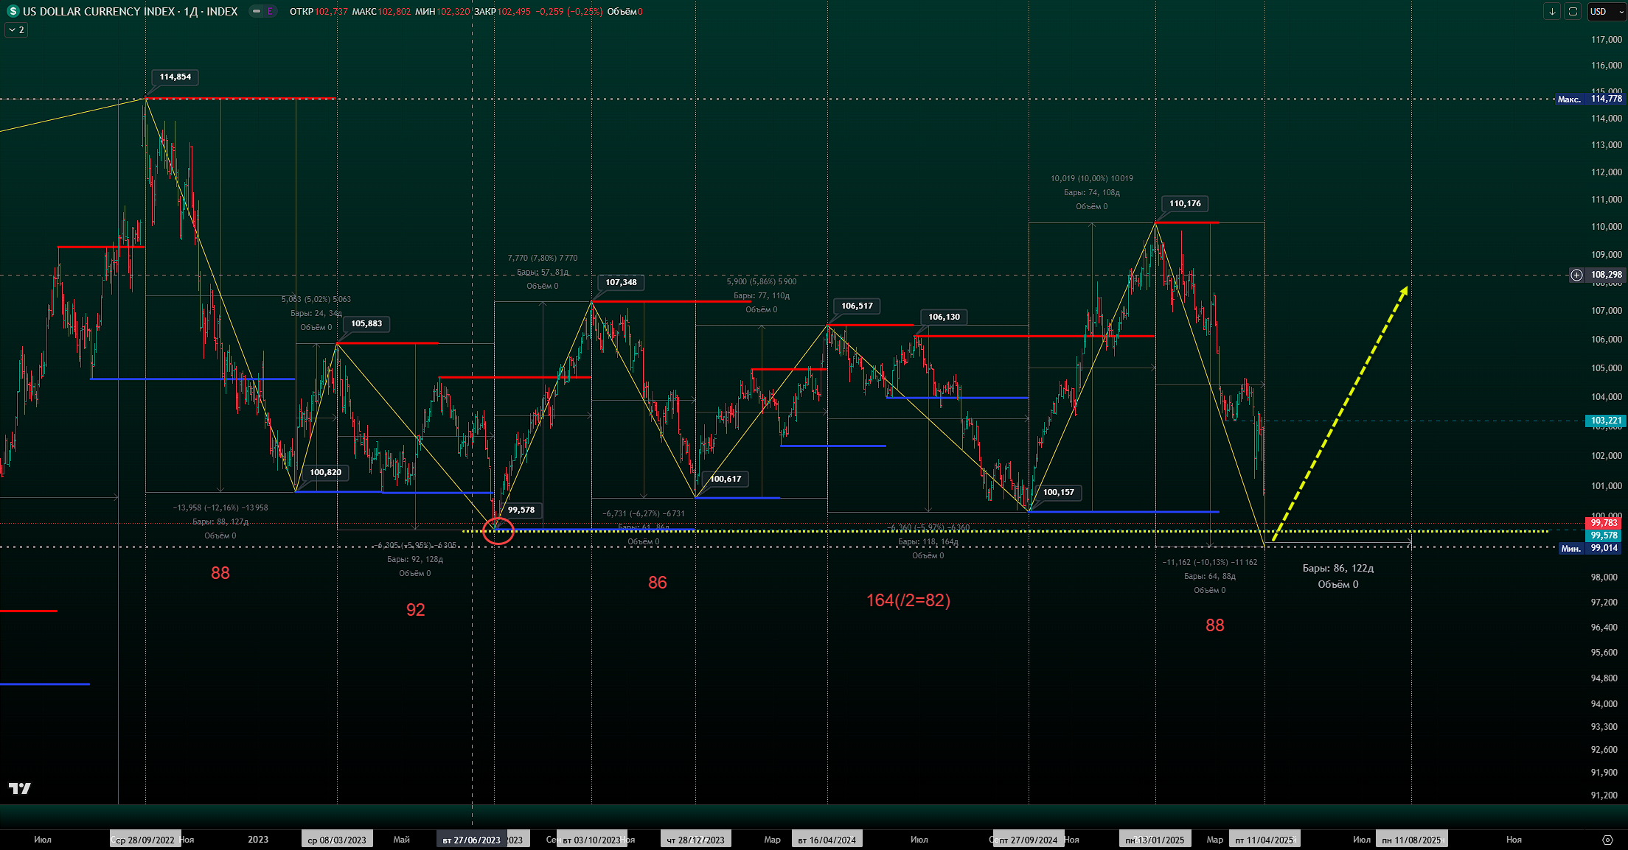
Task: Open the USD currency dropdown
Action: 1605,11
